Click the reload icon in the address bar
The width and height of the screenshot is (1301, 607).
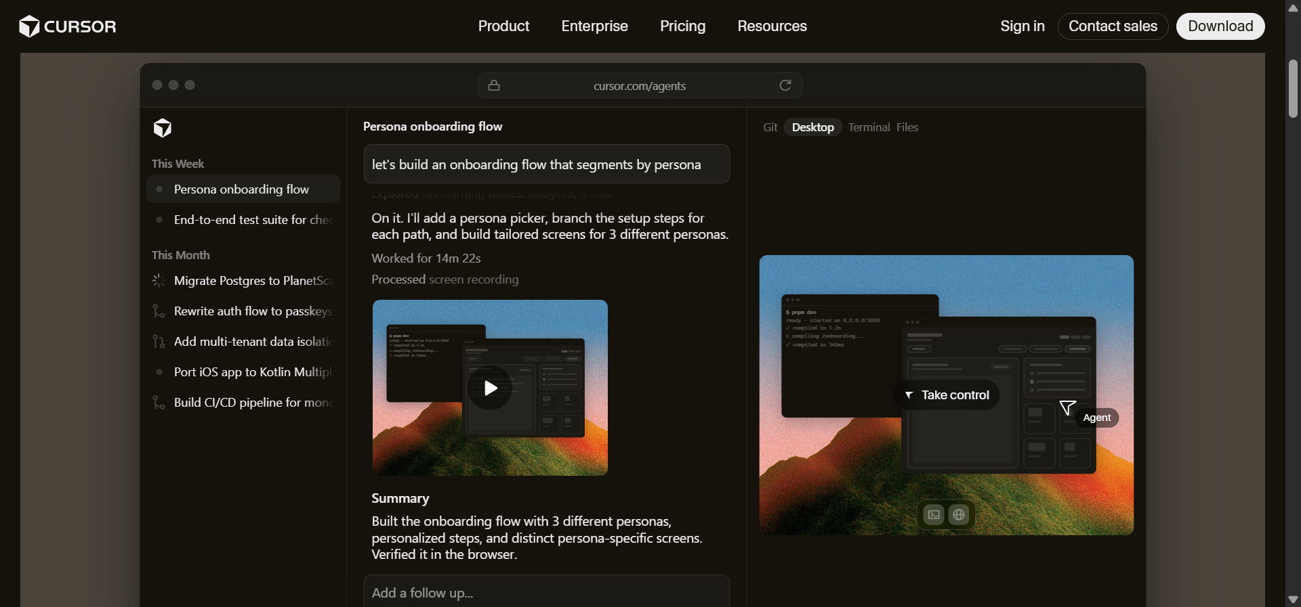pyautogui.click(x=785, y=85)
